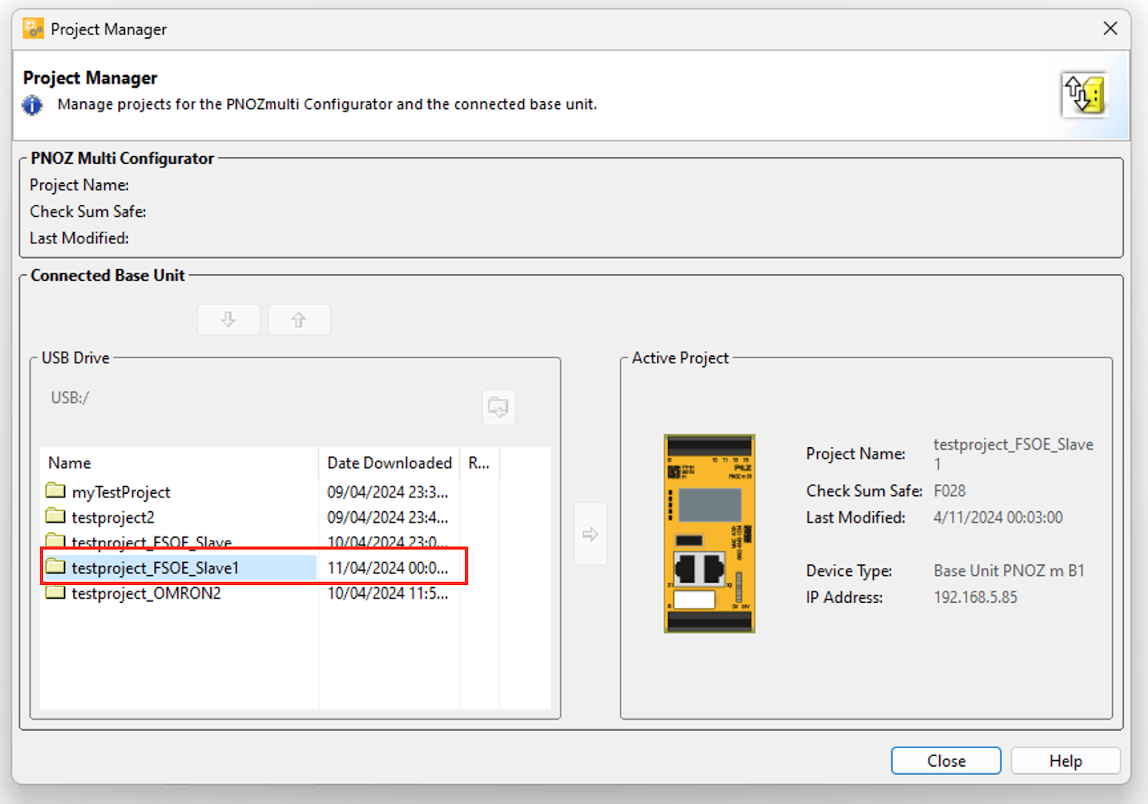Click Check Sum Safe value F028
Screen dimensions: 1148x804
[949, 491]
